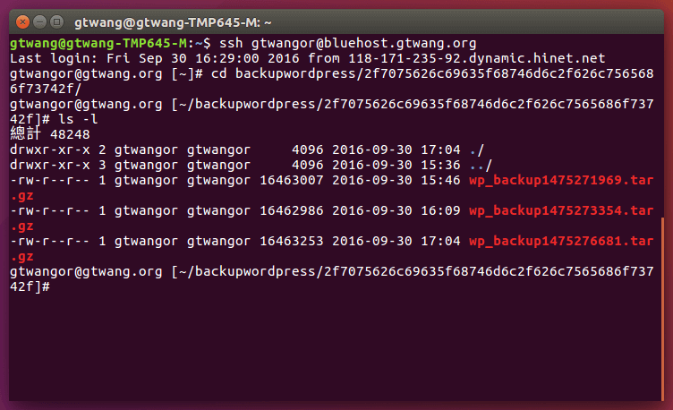Click the Last login line hostname
673x410 pixels.
point(476,58)
